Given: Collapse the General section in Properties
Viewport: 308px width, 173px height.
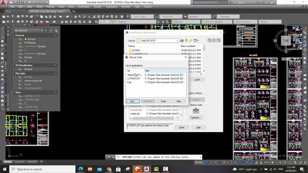Looking at the screenshot, I should point(55,35).
